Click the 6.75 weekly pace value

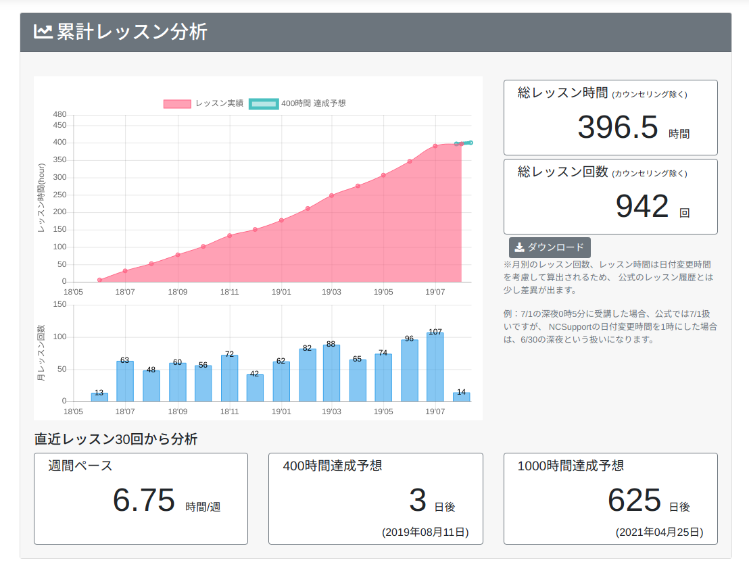(144, 500)
